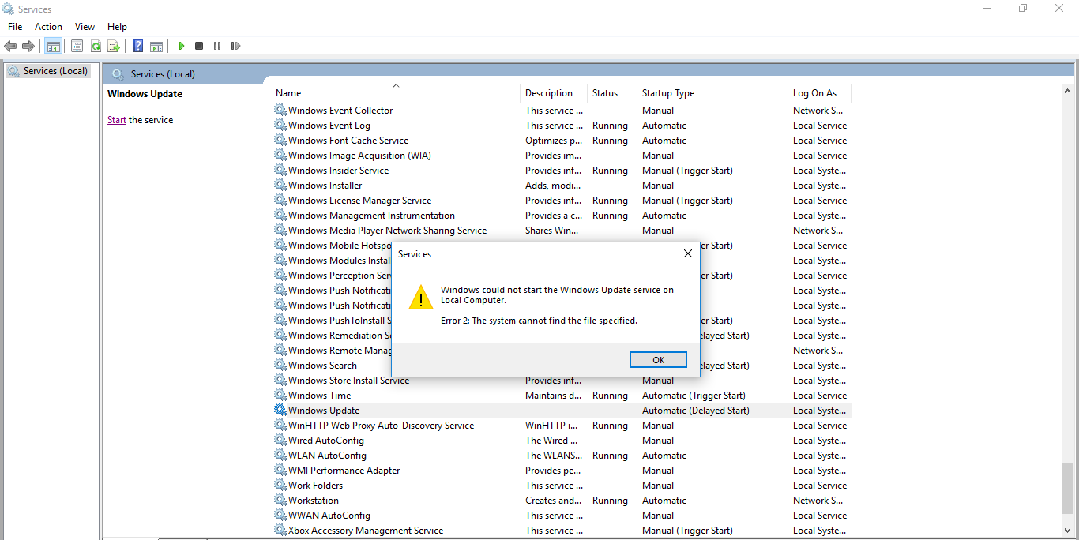Click gear icon beside Windows Update
1079x540 pixels.
280,411
